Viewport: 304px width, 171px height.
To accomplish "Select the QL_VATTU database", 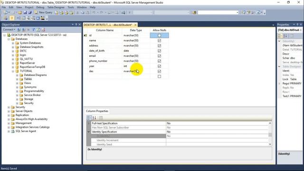I will tap(26, 59).
